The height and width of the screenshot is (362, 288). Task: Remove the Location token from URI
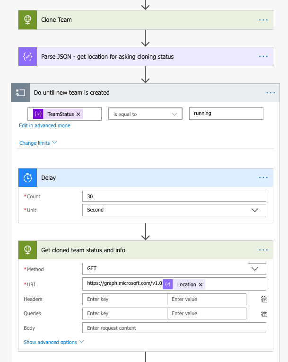point(201,284)
